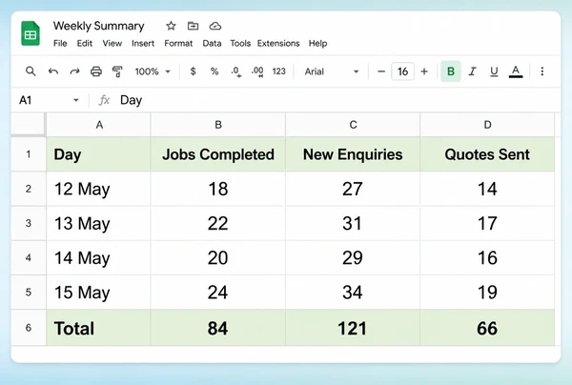
Task: Select column D header
Action: point(487,125)
